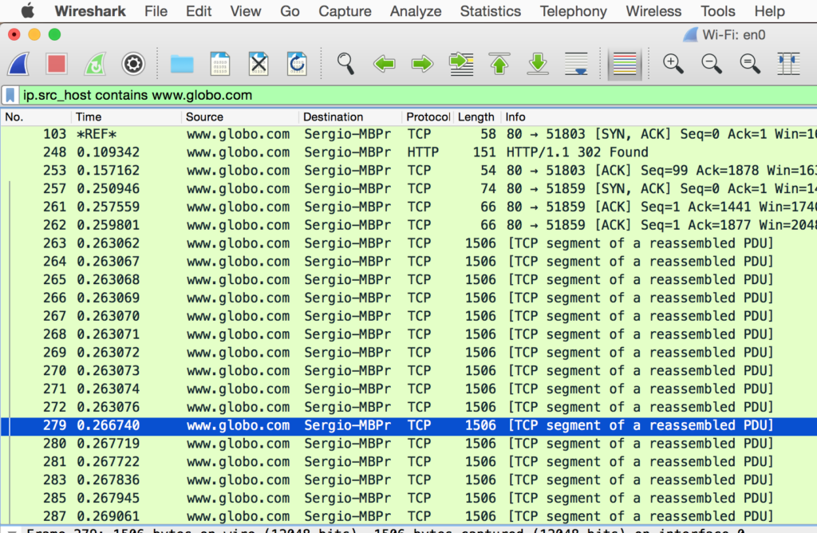Save this capture file
Viewport: 817px width, 533px height.
[x=220, y=64]
